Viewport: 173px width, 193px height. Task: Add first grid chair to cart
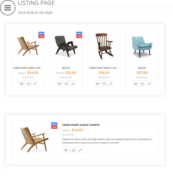[x=21, y=84]
